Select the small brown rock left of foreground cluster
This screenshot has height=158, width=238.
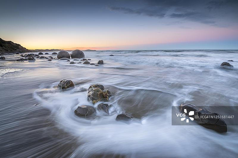coord(66,84)
